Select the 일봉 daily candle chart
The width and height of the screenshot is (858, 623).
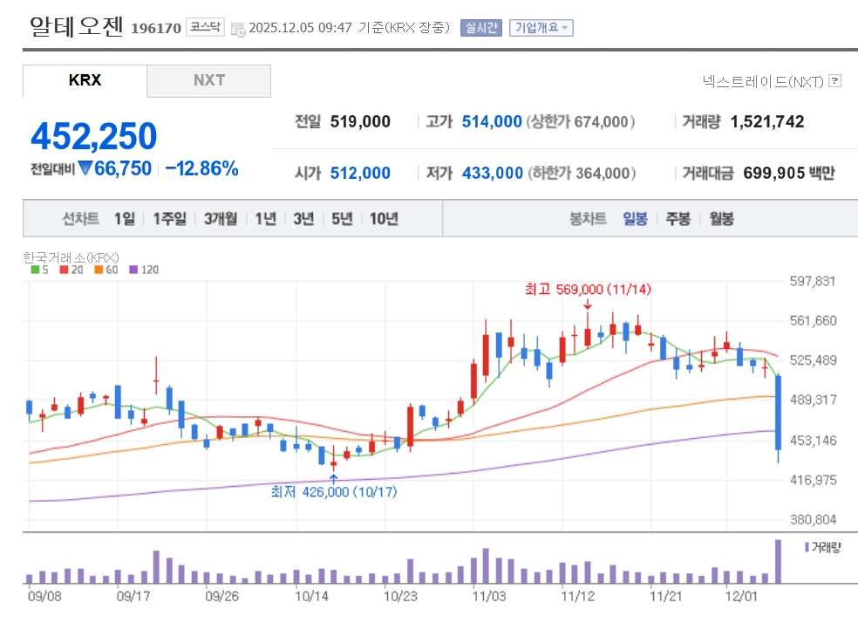point(635,219)
